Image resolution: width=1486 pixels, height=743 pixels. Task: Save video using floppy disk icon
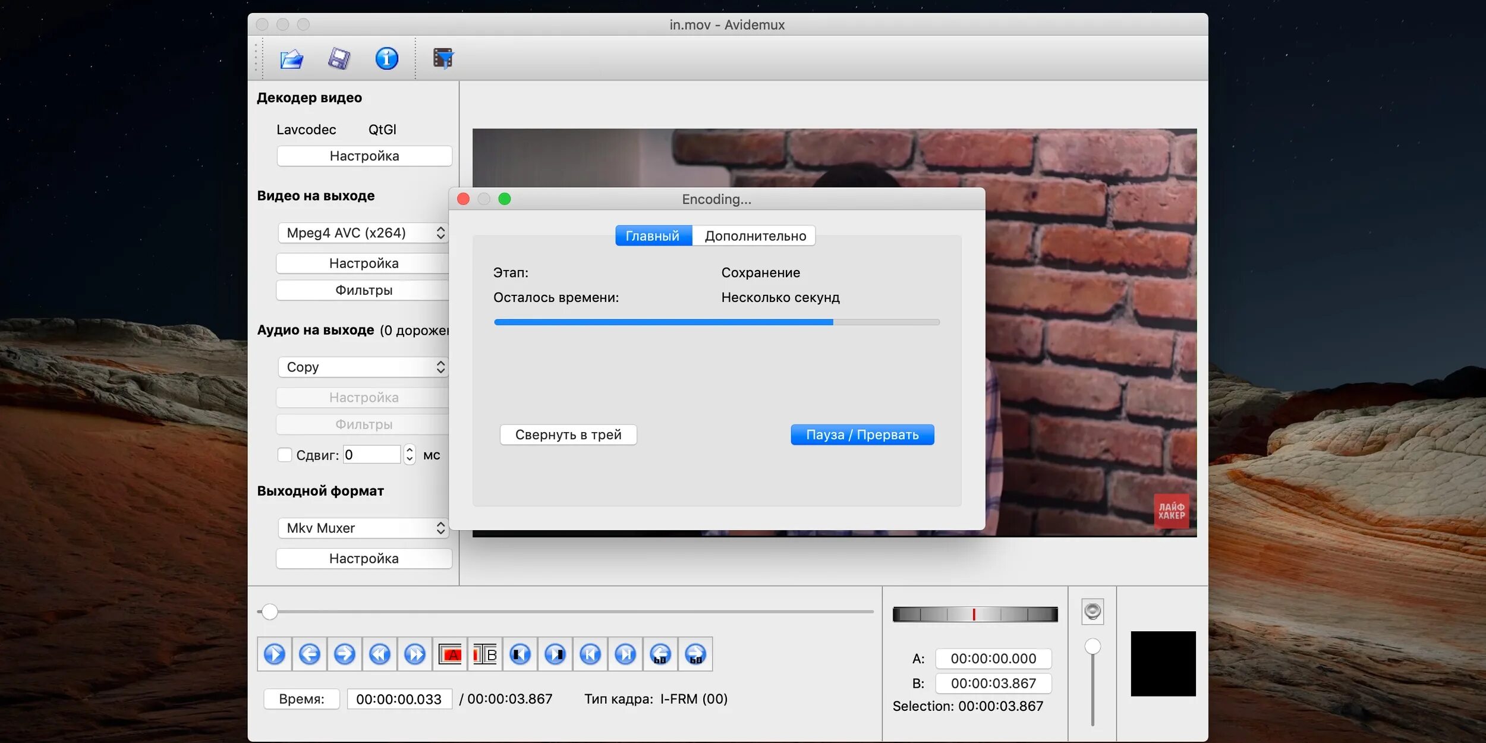(339, 59)
